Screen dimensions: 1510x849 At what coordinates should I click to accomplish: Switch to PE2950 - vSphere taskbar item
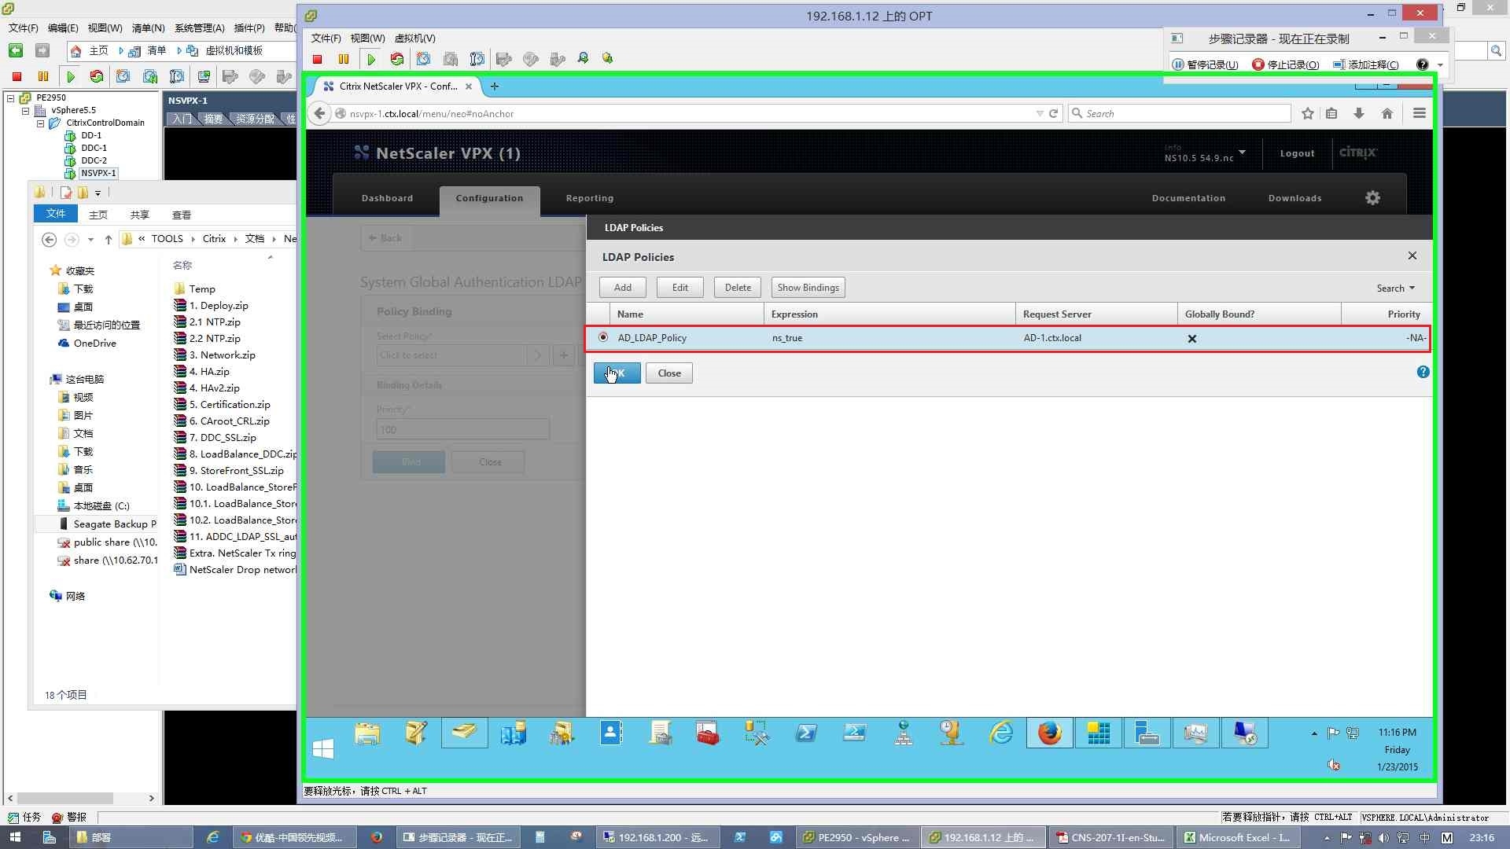click(x=857, y=837)
